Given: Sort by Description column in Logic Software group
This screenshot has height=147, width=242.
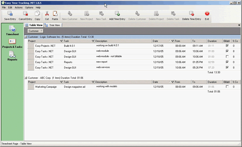Looking at the screenshot, I should point(123,41).
